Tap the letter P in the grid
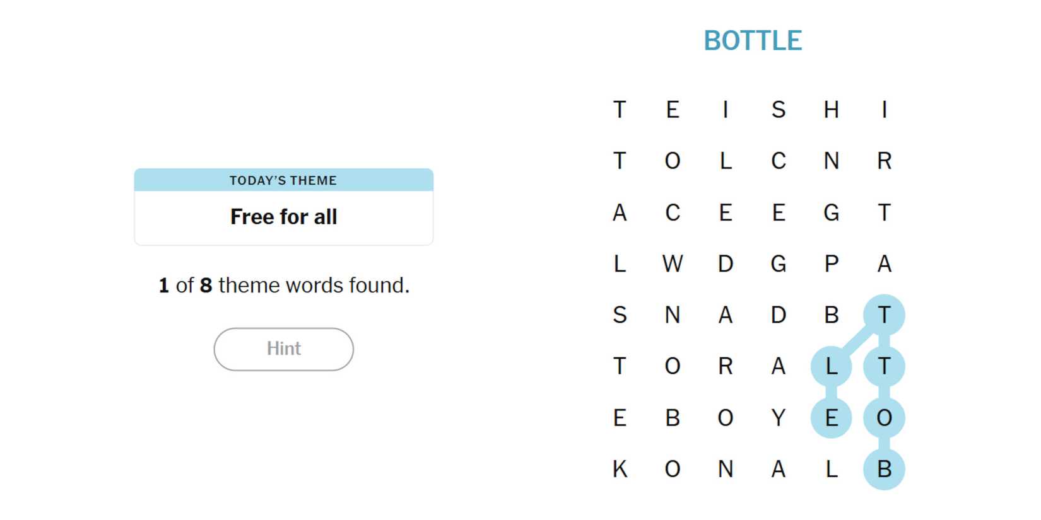Image resolution: width=1041 pixels, height=520 pixels. pos(831,263)
